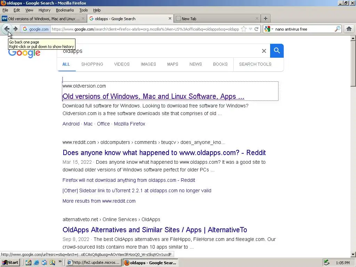Screen dimensions: 356x267
Task: Select the VIDEOS search filter
Action: [122, 64]
